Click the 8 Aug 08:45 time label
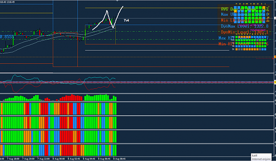276x161 pixels. point(119,159)
